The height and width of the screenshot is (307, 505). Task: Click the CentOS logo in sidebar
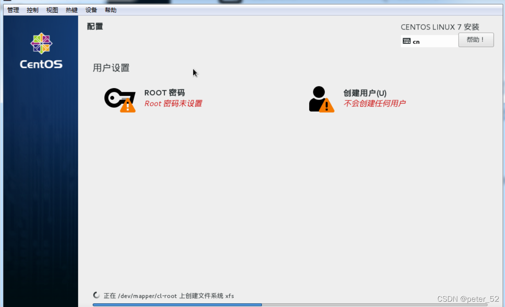pyautogui.click(x=41, y=51)
